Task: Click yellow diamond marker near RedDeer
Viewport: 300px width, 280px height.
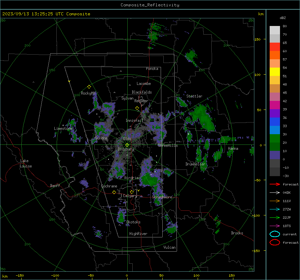Action: point(137,108)
